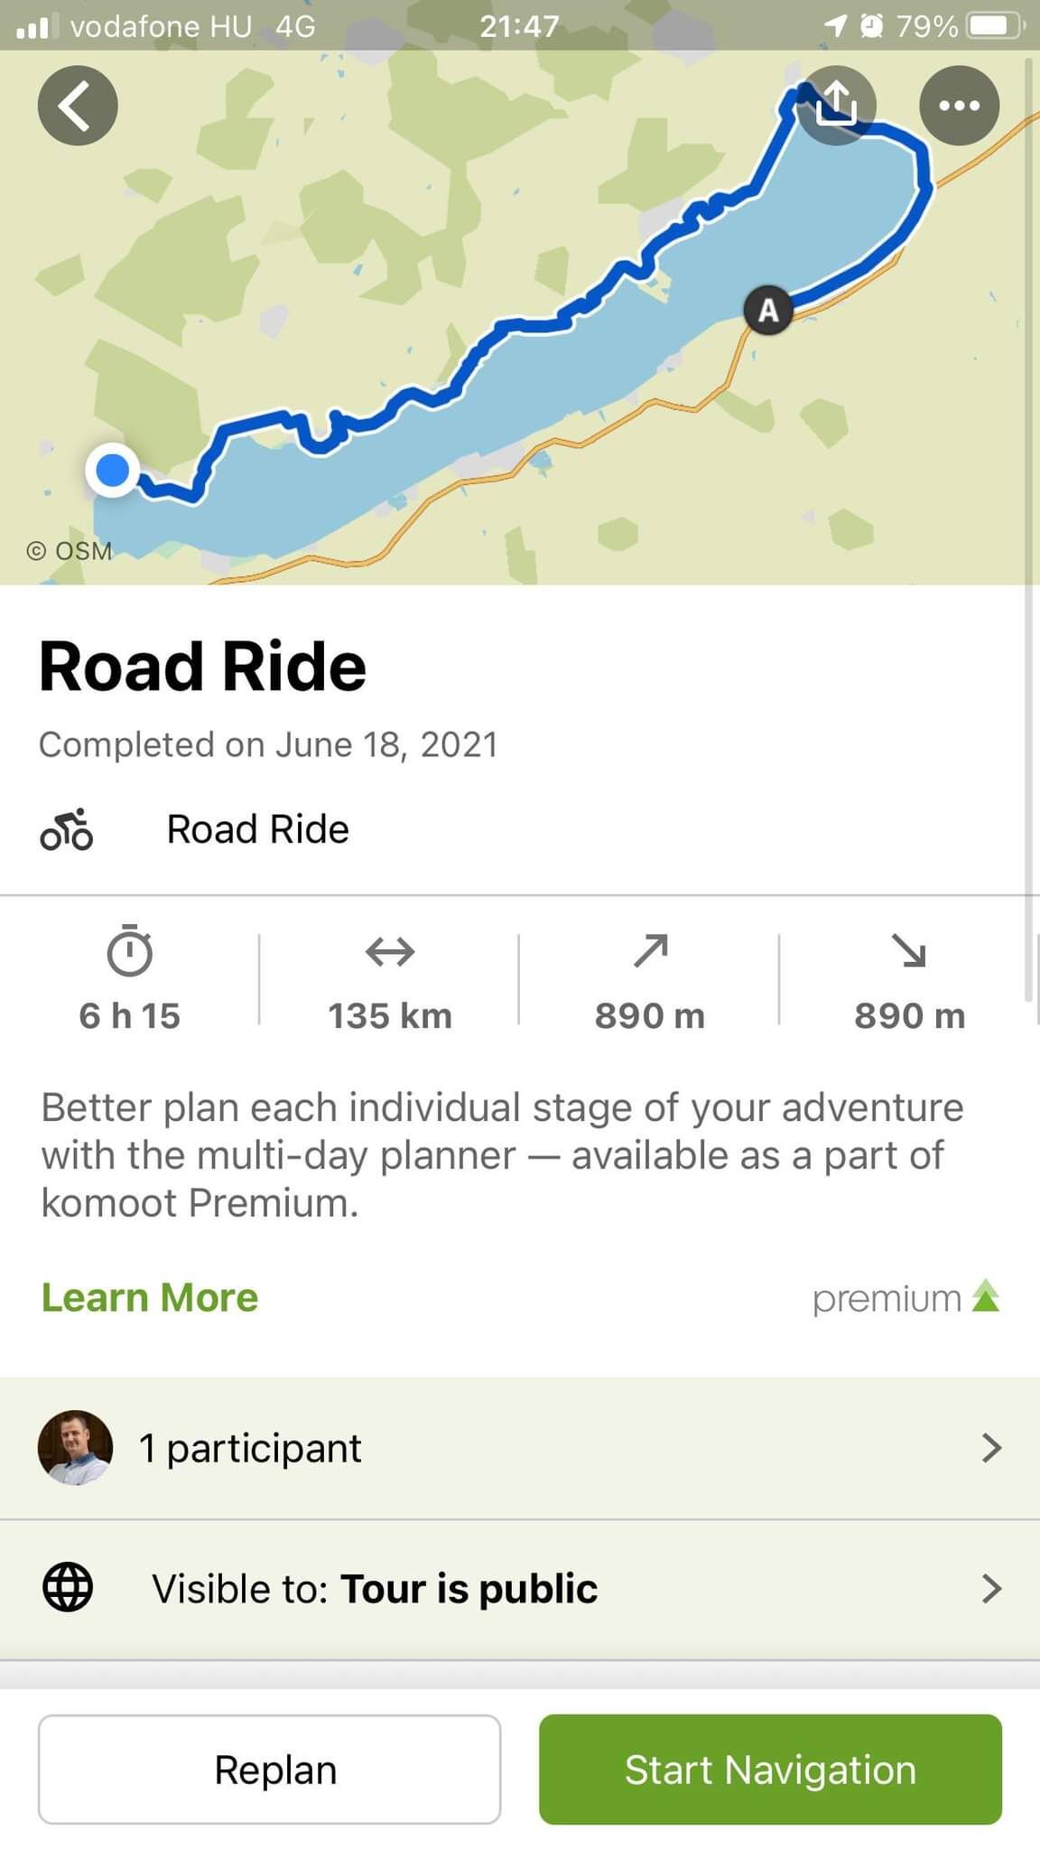
Task: Open the participant profile photo
Action: (76, 1447)
